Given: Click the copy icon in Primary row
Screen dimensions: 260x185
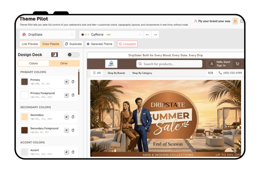Looking at the screenshot, I should point(73,82).
